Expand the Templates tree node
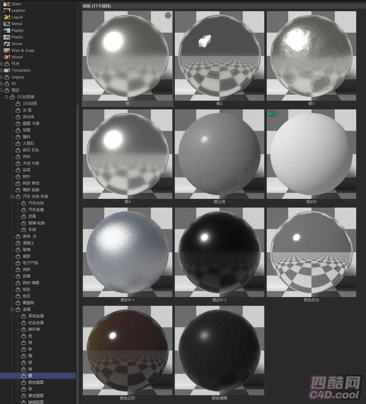The width and height of the screenshot is (366, 404). (1, 70)
